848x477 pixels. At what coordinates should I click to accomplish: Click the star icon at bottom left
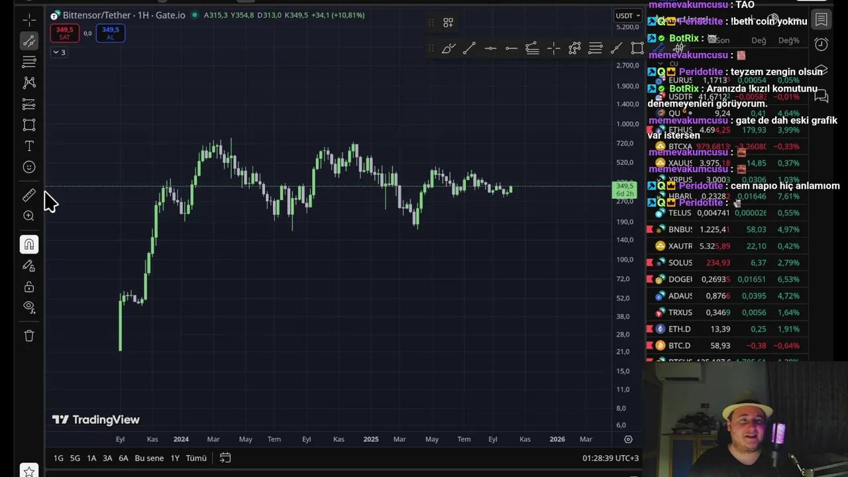[x=29, y=471]
